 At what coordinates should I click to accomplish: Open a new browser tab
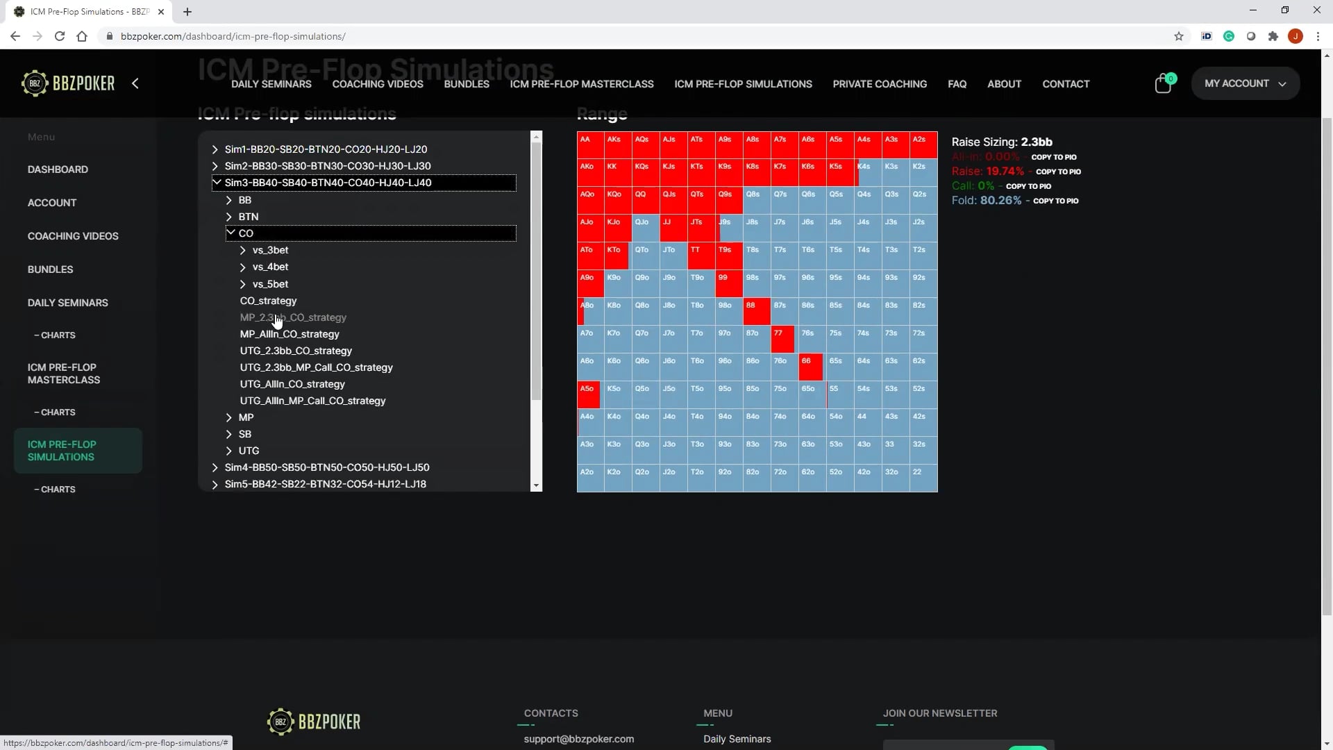pyautogui.click(x=187, y=12)
